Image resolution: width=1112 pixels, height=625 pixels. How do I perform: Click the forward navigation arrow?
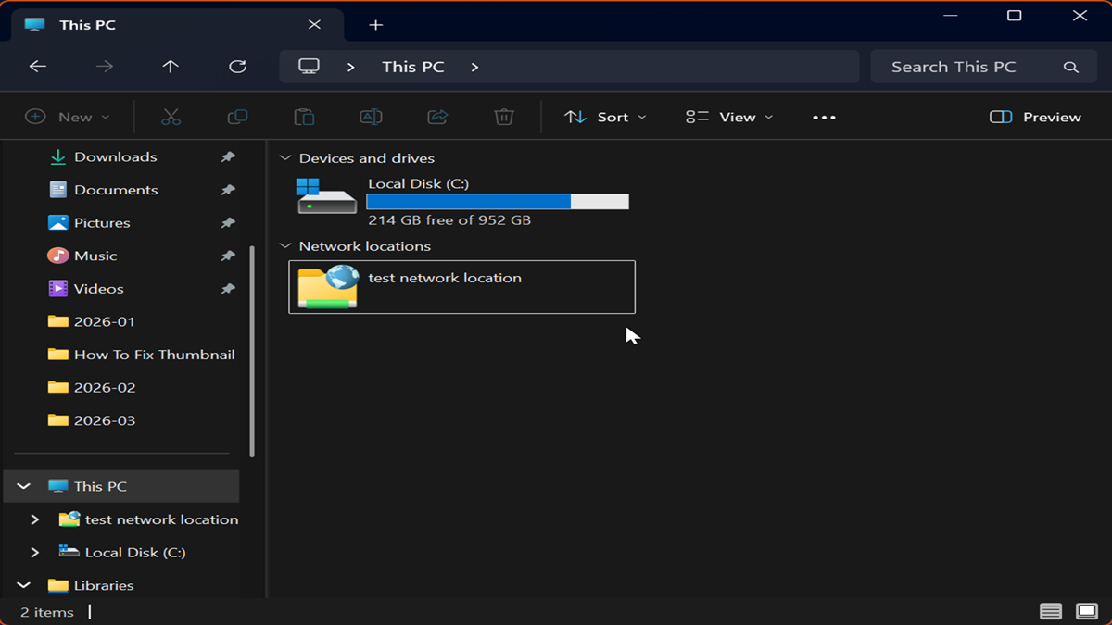pyautogui.click(x=105, y=67)
